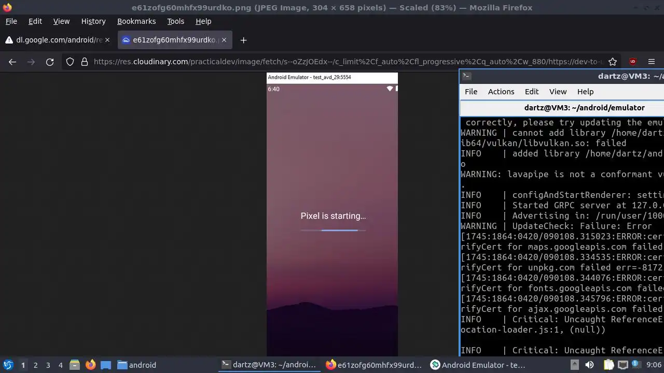Go back one page in Firefox
Image resolution: width=664 pixels, height=373 pixels.
pos(12,62)
